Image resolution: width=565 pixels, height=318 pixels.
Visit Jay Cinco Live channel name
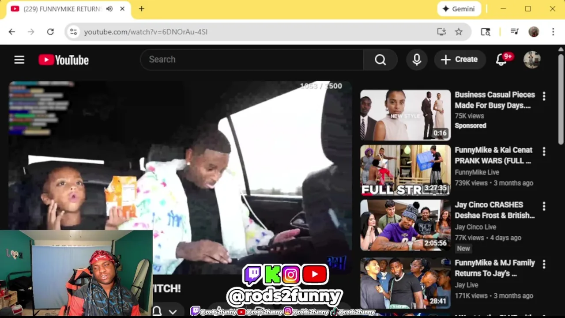475,227
